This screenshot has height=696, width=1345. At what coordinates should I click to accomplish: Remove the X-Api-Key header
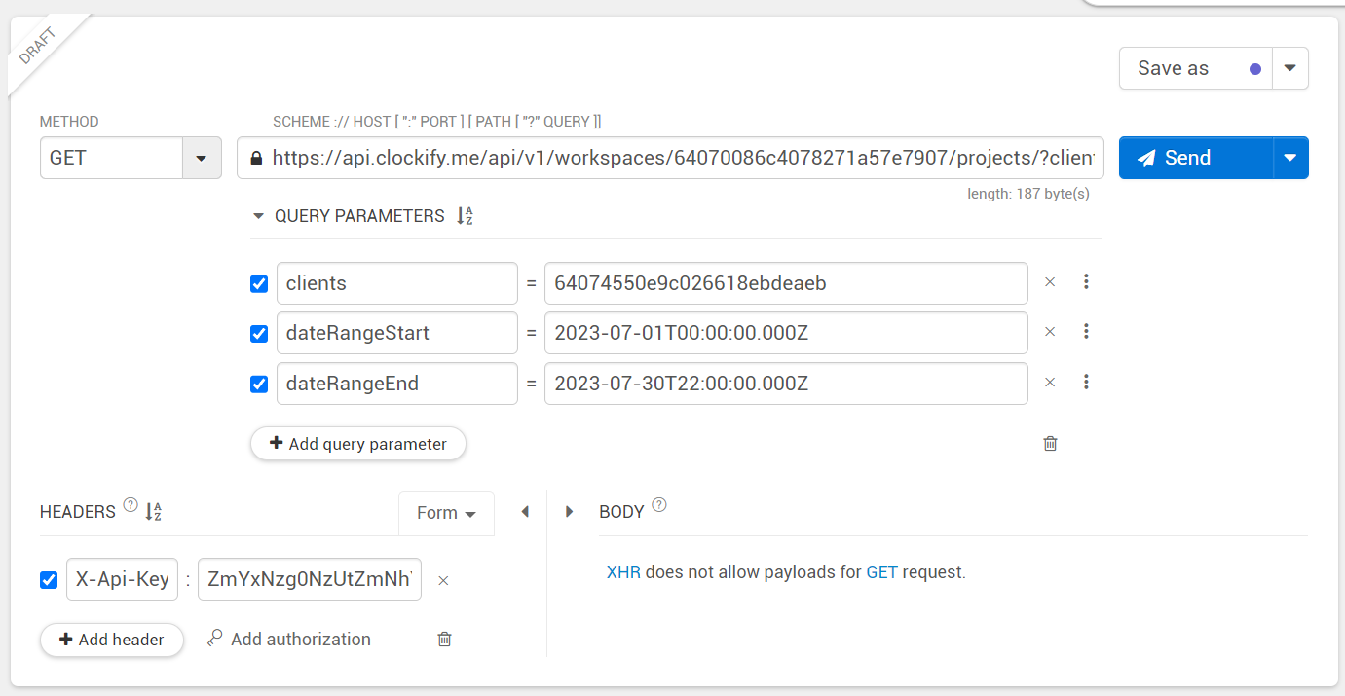click(443, 579)
